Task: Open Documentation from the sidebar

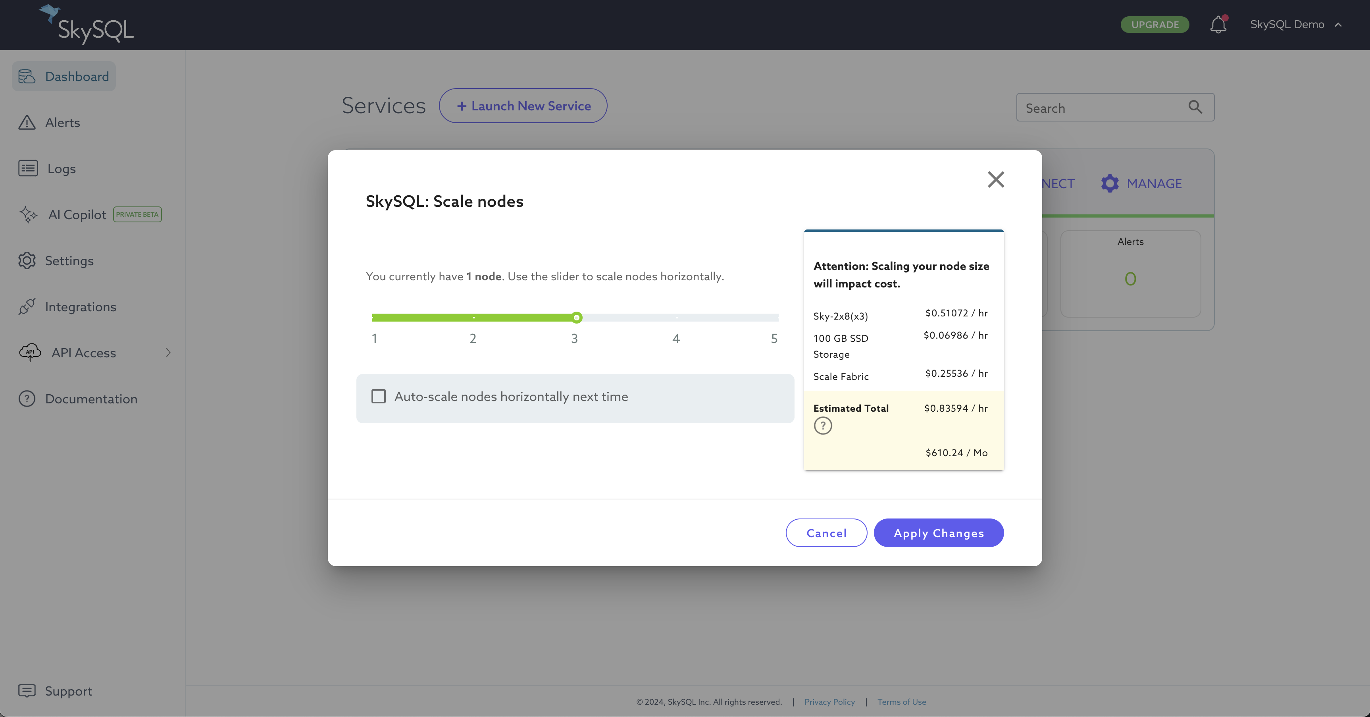Action: [x=91, y=398]
